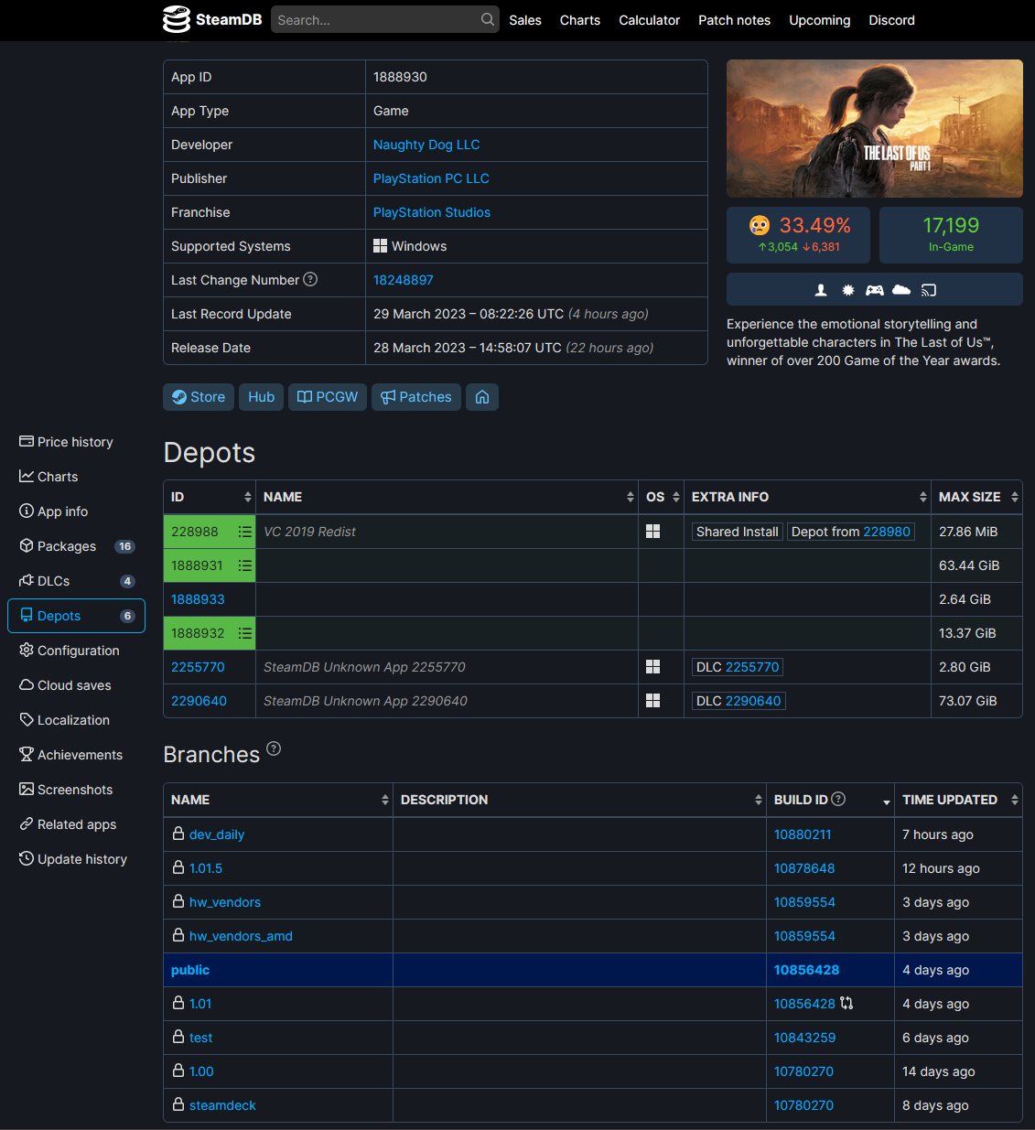Open Update history in sidebar
The height and width of the screenshot is (1130, 1035).
tap(76, 859)
